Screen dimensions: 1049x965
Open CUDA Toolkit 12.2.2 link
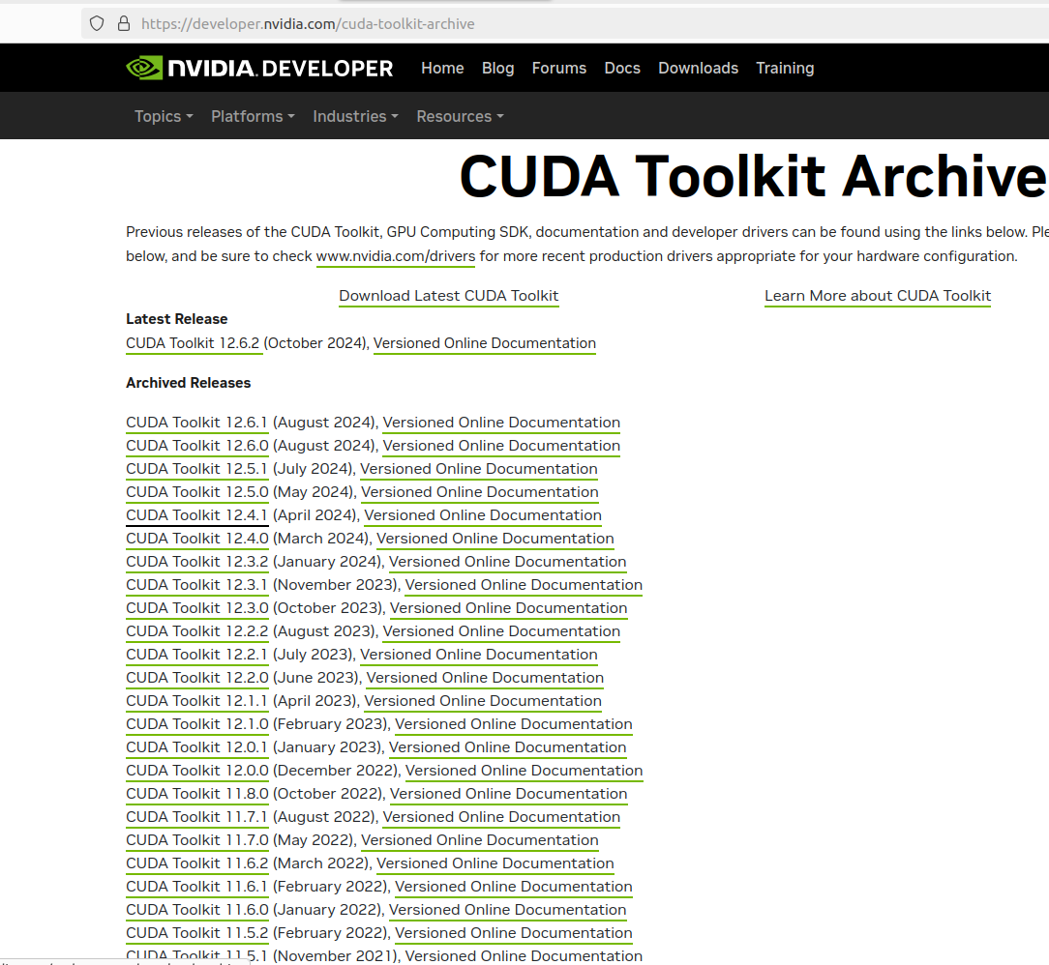click(x=197, y=631)
